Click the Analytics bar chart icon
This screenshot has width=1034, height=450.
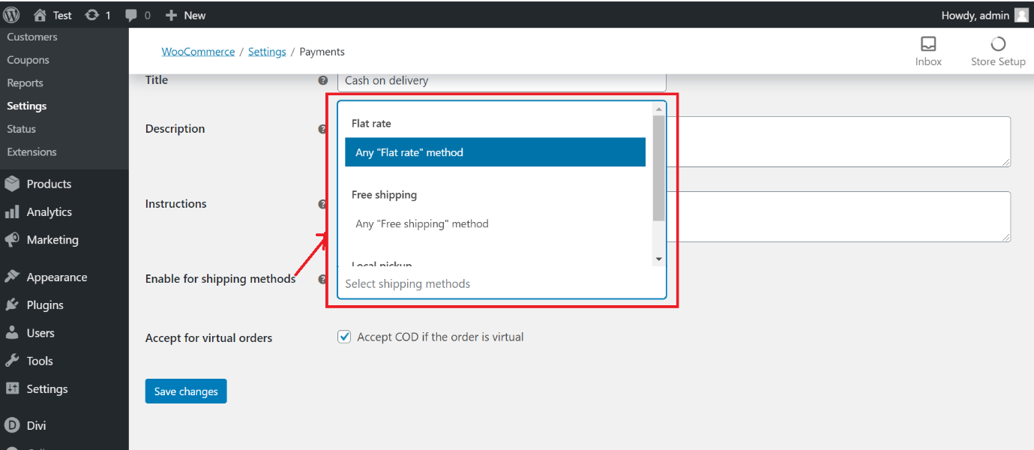click(x=12, y=212)
